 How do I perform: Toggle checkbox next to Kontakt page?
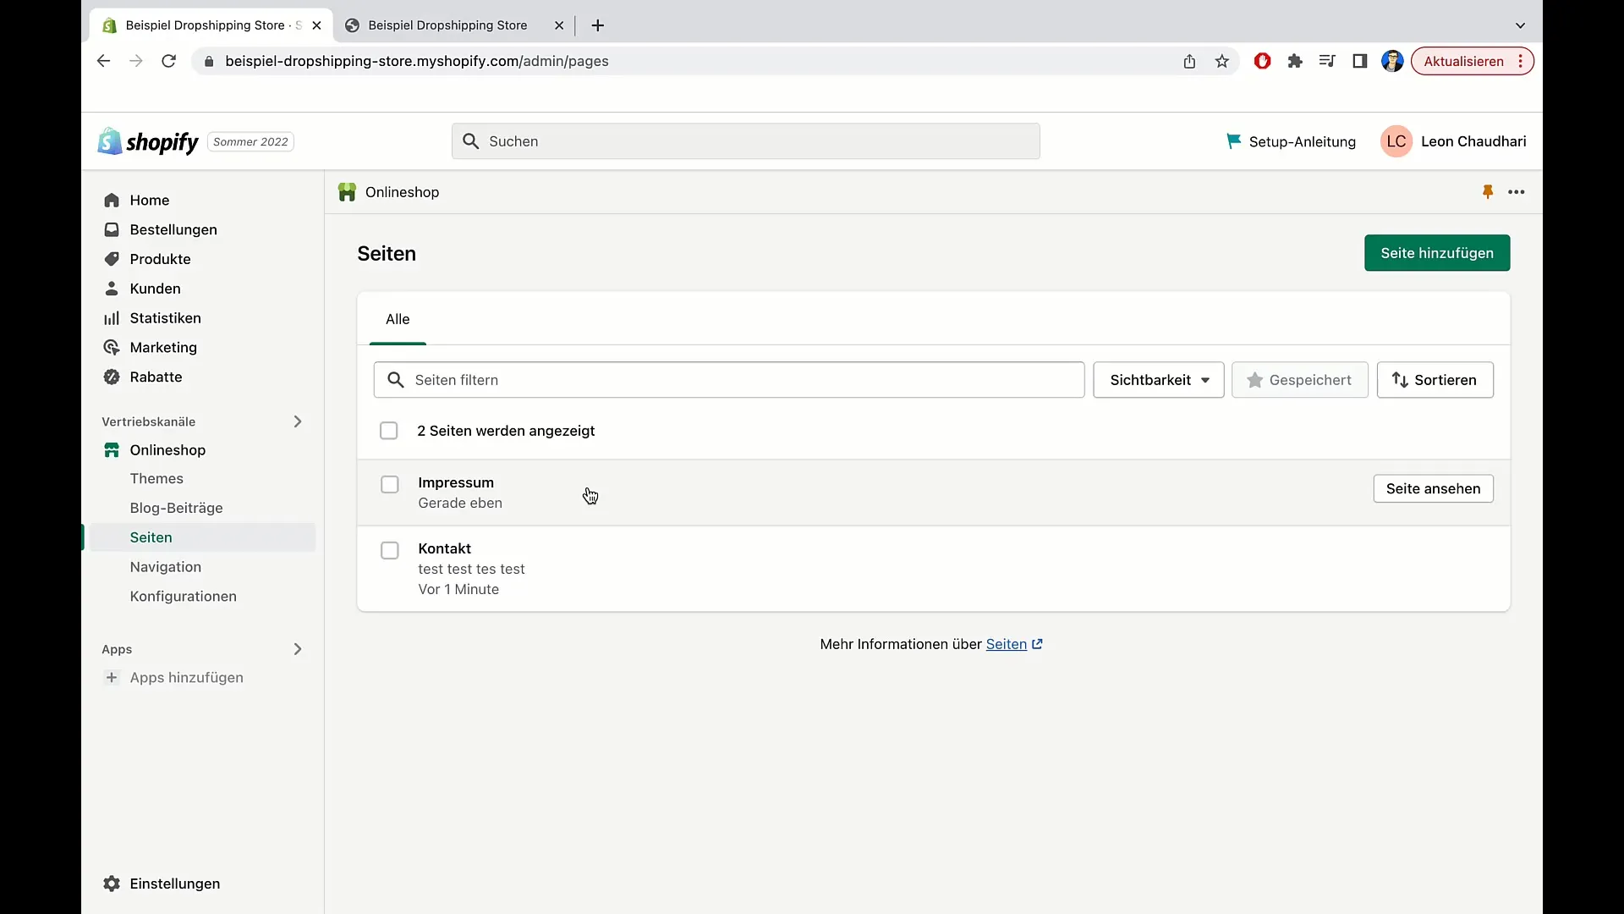(x=389, y=549)
